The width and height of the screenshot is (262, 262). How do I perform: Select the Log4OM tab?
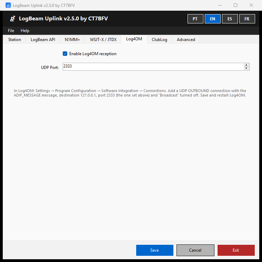pos(134,39)
